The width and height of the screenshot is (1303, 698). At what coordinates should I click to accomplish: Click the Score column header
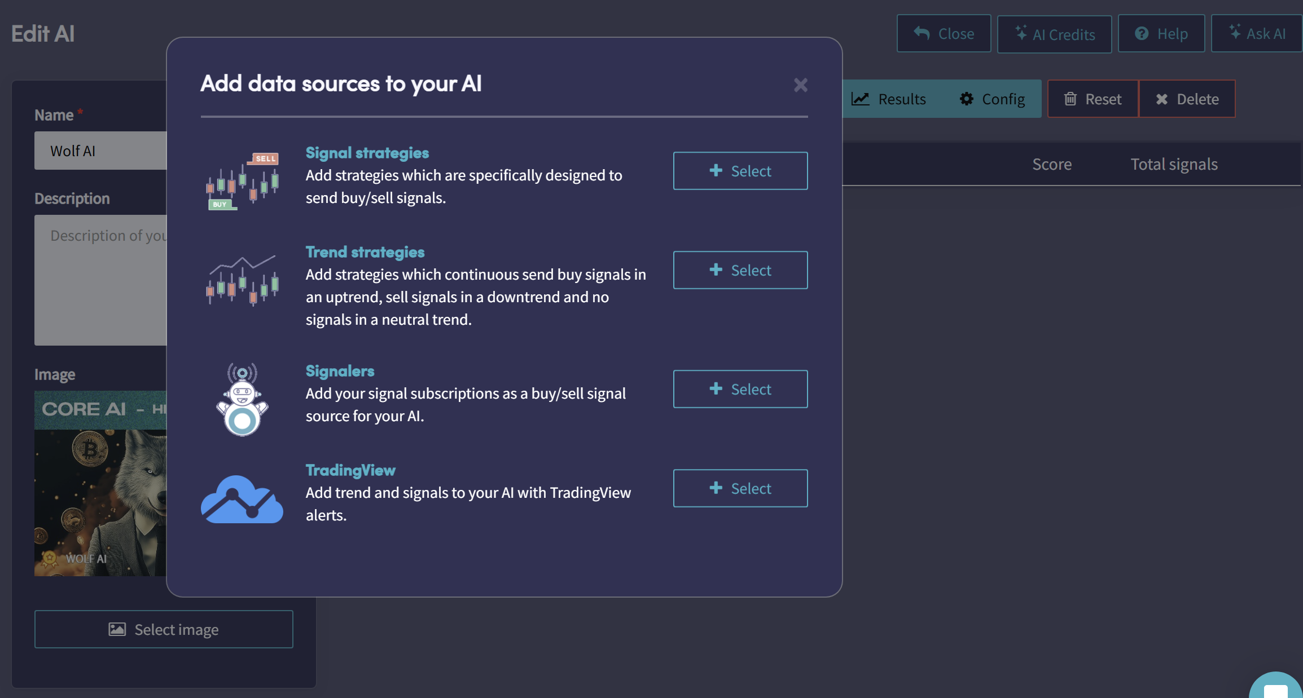point(1052,164)
